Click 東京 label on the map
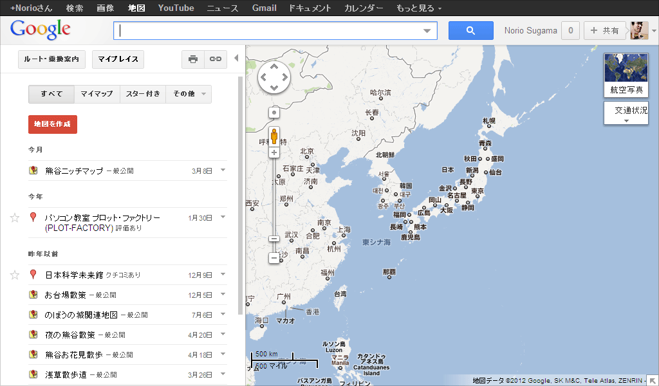 pos(478,190)
